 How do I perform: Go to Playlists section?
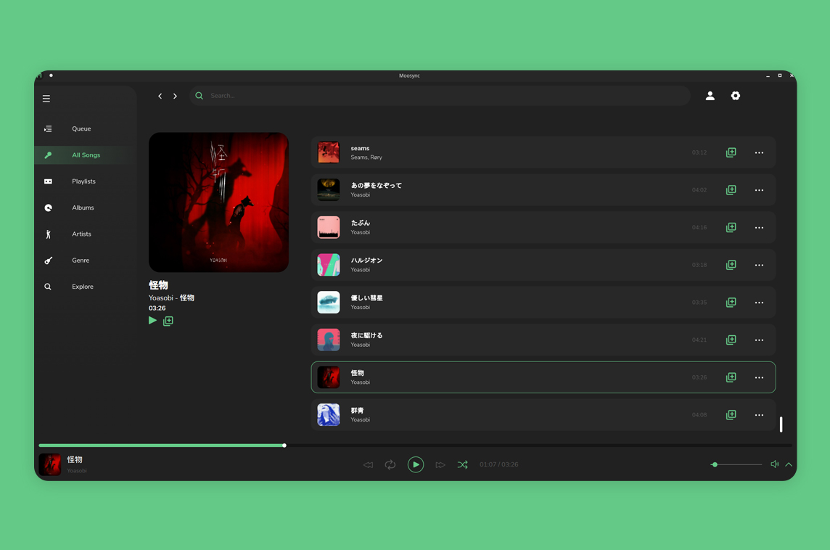point(83,181)
